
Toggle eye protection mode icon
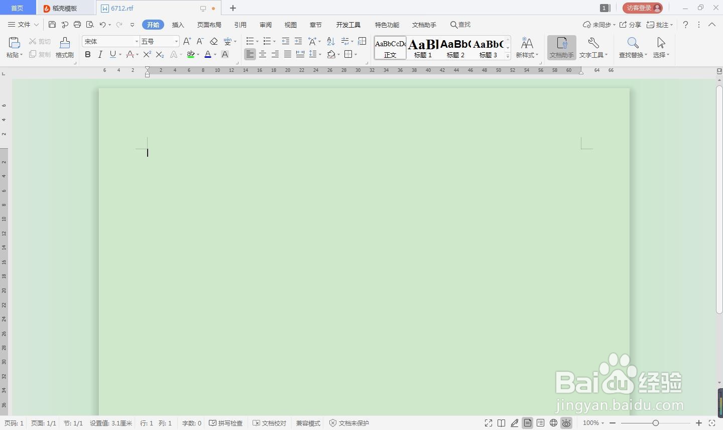point(566,423)
